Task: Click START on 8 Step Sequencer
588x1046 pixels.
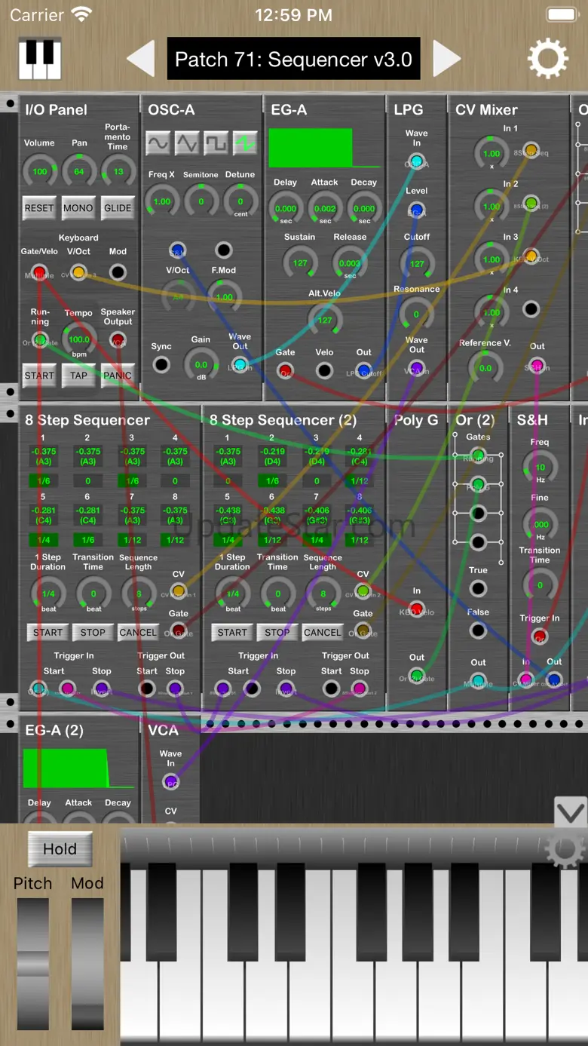Action: (48, 633)
